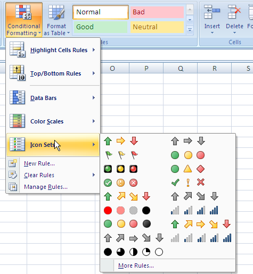Select the 3 Symbols (Uncircled) icon set
The width and height of the screenshot is (253, 274).
click(188, 182)
